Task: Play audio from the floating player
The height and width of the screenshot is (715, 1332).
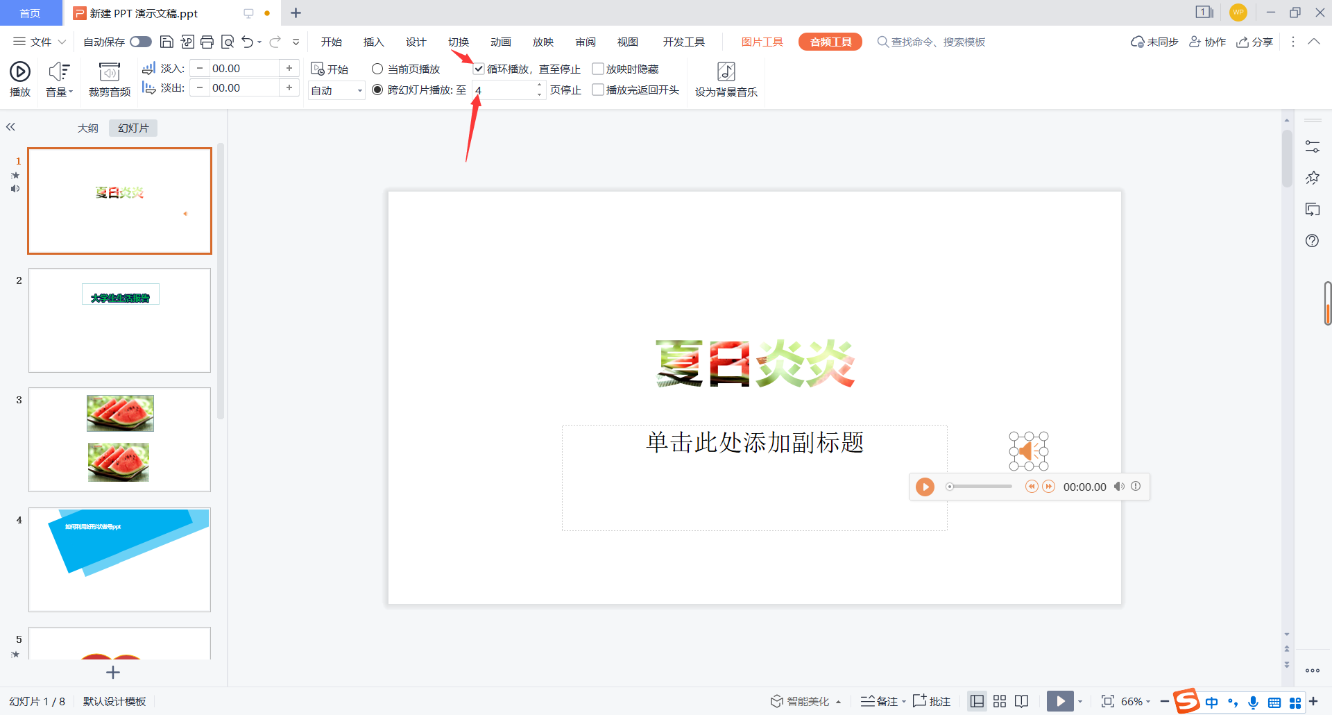Action: (925, 487)
